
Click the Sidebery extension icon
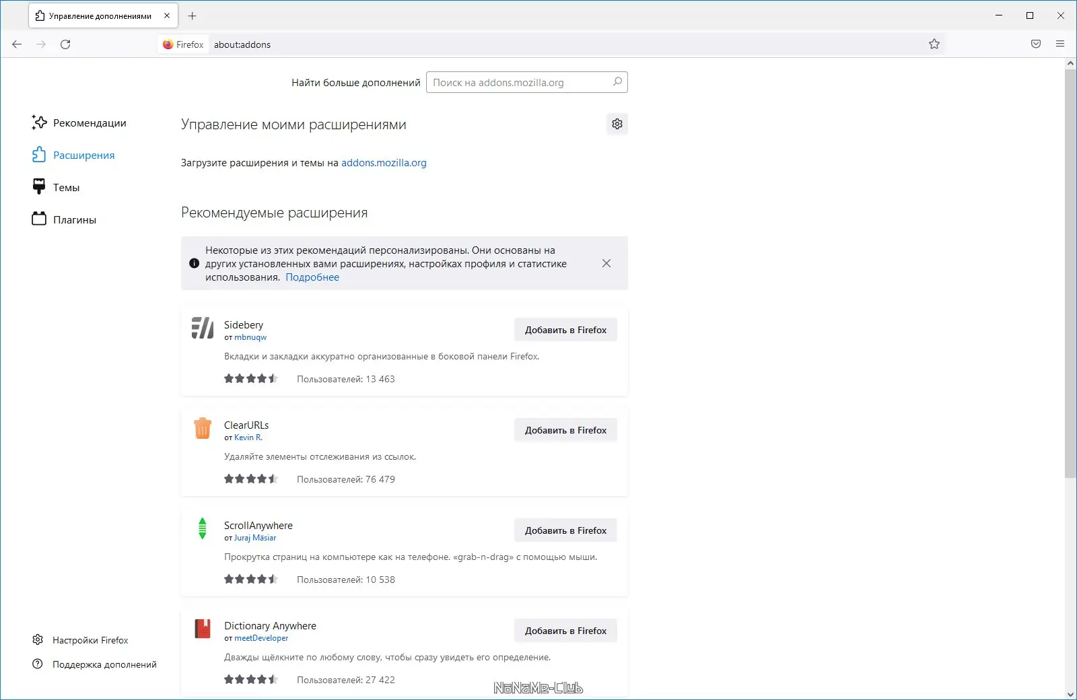[203, 328]
